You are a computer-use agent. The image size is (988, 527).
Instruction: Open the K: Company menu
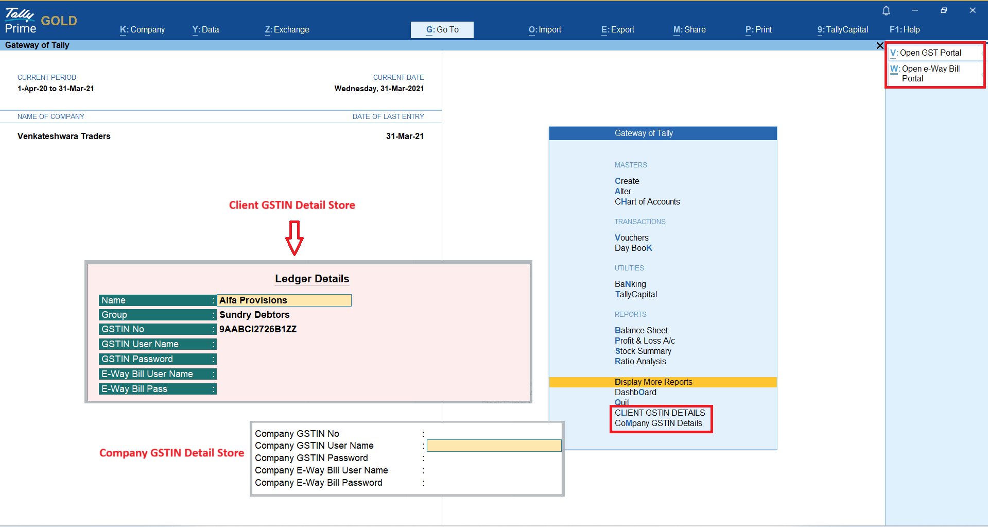143,30
